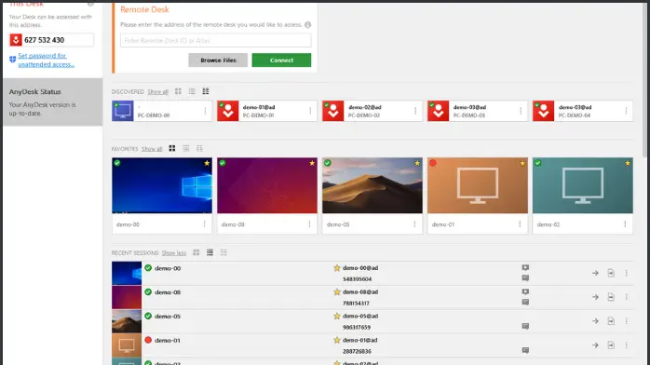This screenshot has height=365, width=650.
Task: Open the options menu of the demo-00 favorite
Action: (204, 224)
